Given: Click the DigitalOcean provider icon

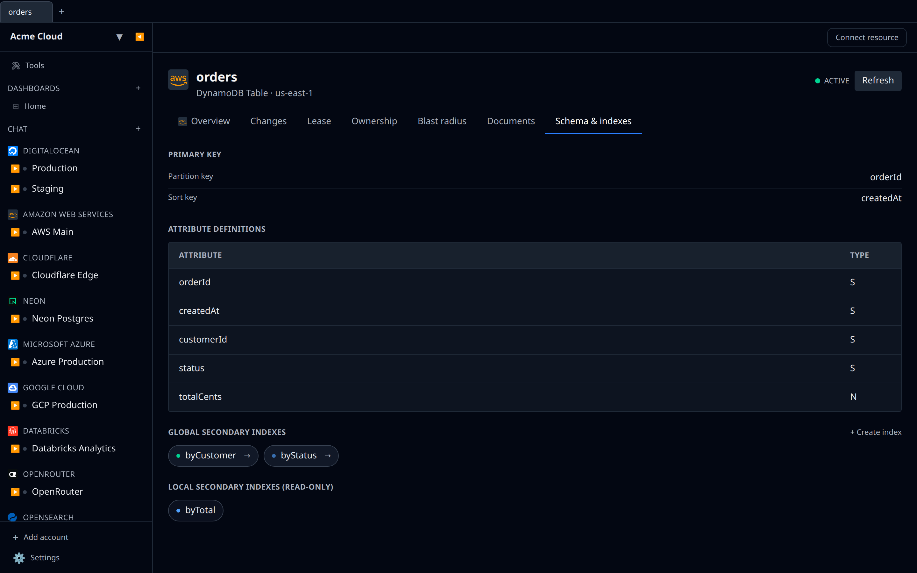Looking at the screenshot, I should point(12,151).
